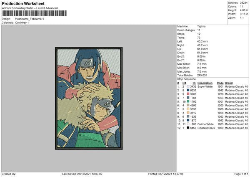This screenshot has width=250, height=177.
Task: Click the Description column header
Action: pos(205,83)
